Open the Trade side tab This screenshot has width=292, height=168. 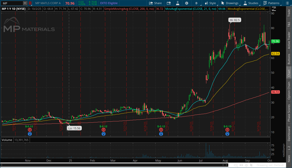289,13
